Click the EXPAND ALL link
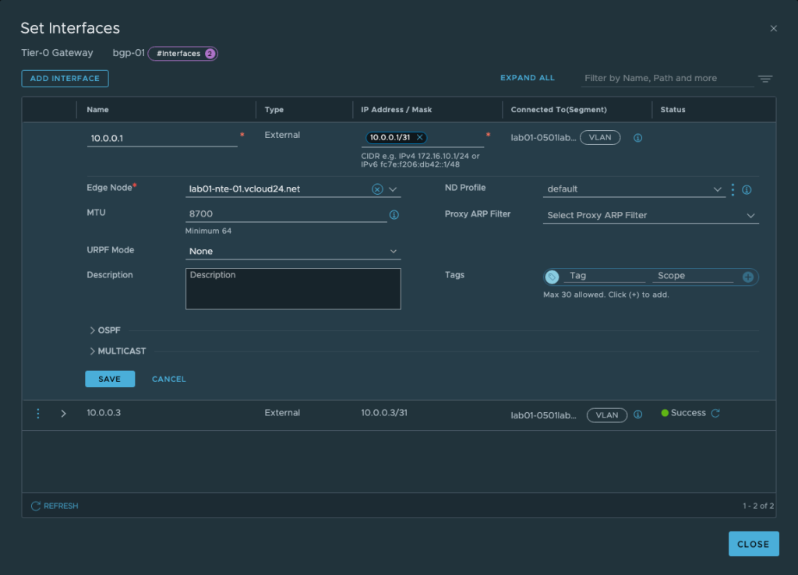The height and width of the screenshot is (575, 798). (528, 78)
